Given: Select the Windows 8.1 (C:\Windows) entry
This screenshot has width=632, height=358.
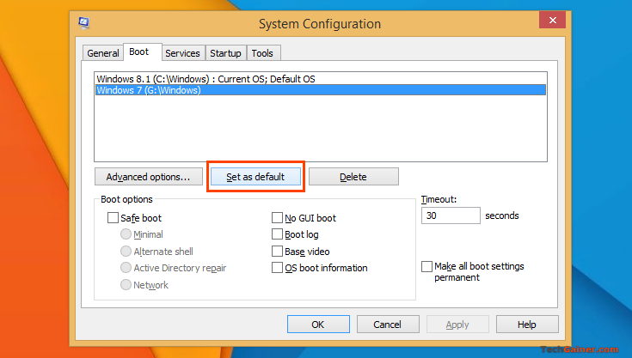Looking at the screenshot, I should tap(321, 79).
